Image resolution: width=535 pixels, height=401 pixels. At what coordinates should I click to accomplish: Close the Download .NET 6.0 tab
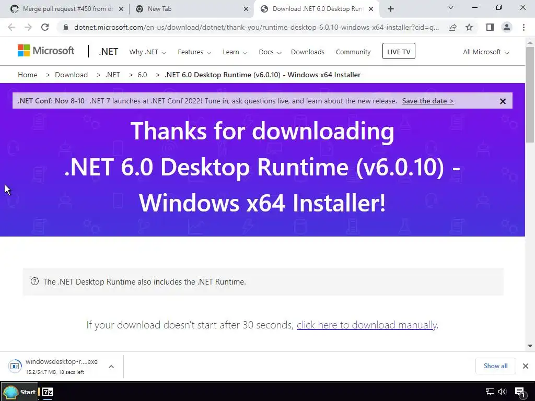[x=371, y=9]
